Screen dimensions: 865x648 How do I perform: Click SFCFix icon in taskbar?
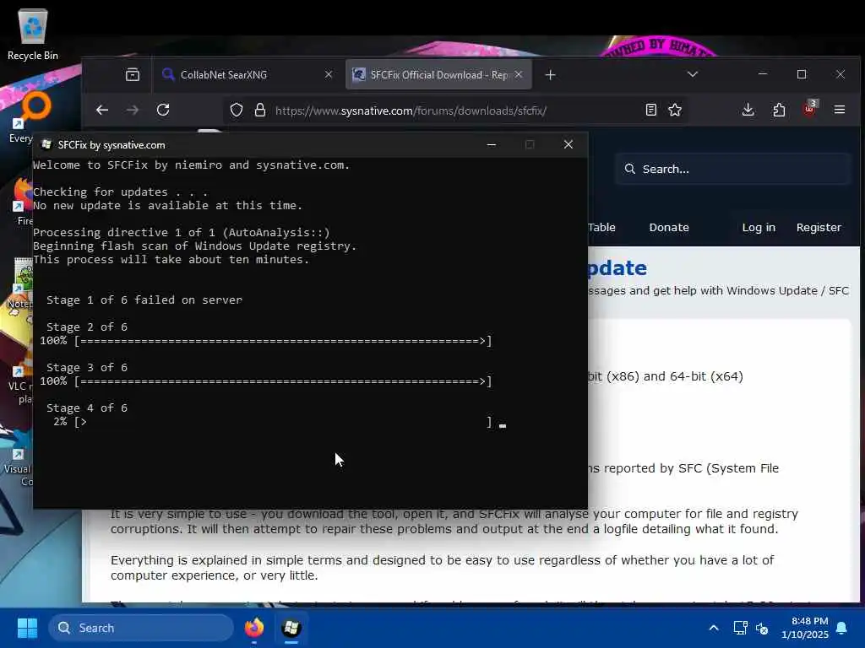pyautogui.click(x=291, y=628)
